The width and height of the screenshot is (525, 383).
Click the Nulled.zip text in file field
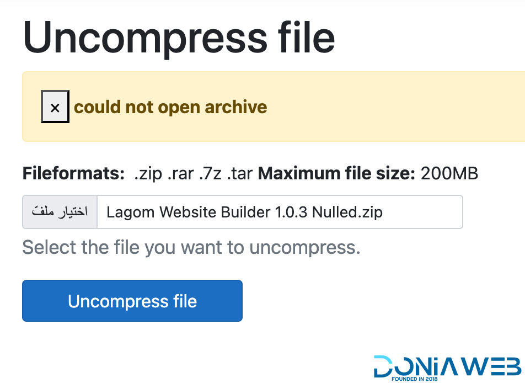[347, 212]
